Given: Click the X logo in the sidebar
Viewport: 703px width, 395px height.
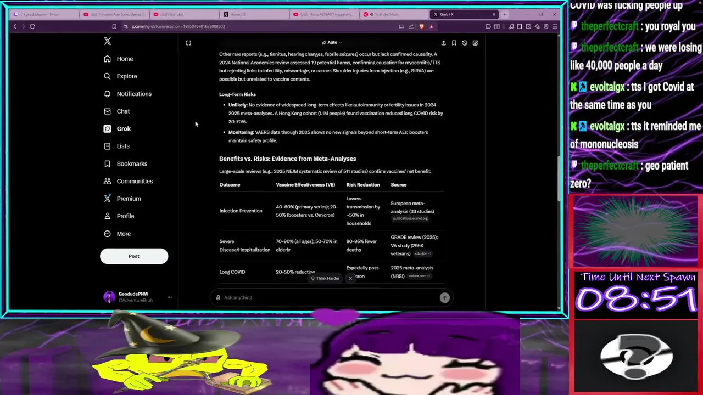Looking at the screenshot, I should 108,41.
